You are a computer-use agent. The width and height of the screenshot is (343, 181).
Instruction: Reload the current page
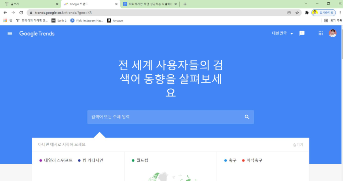[21, 13]
